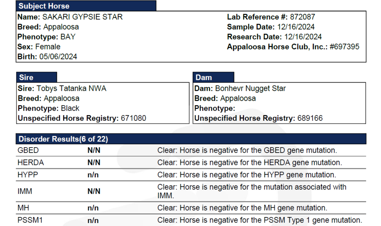The width and height of the screenshot is (381, 226).
Task: Click the Subject Horse section header
Action: point(44,6)
